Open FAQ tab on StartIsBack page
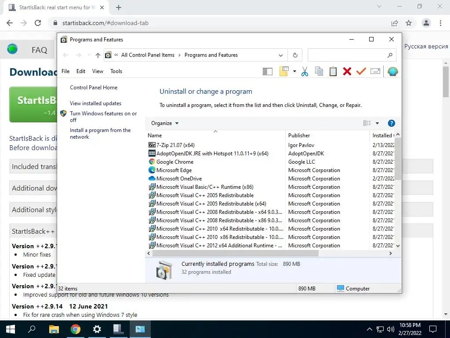Viewport: 450px width, 338px height. click(39, 50)
